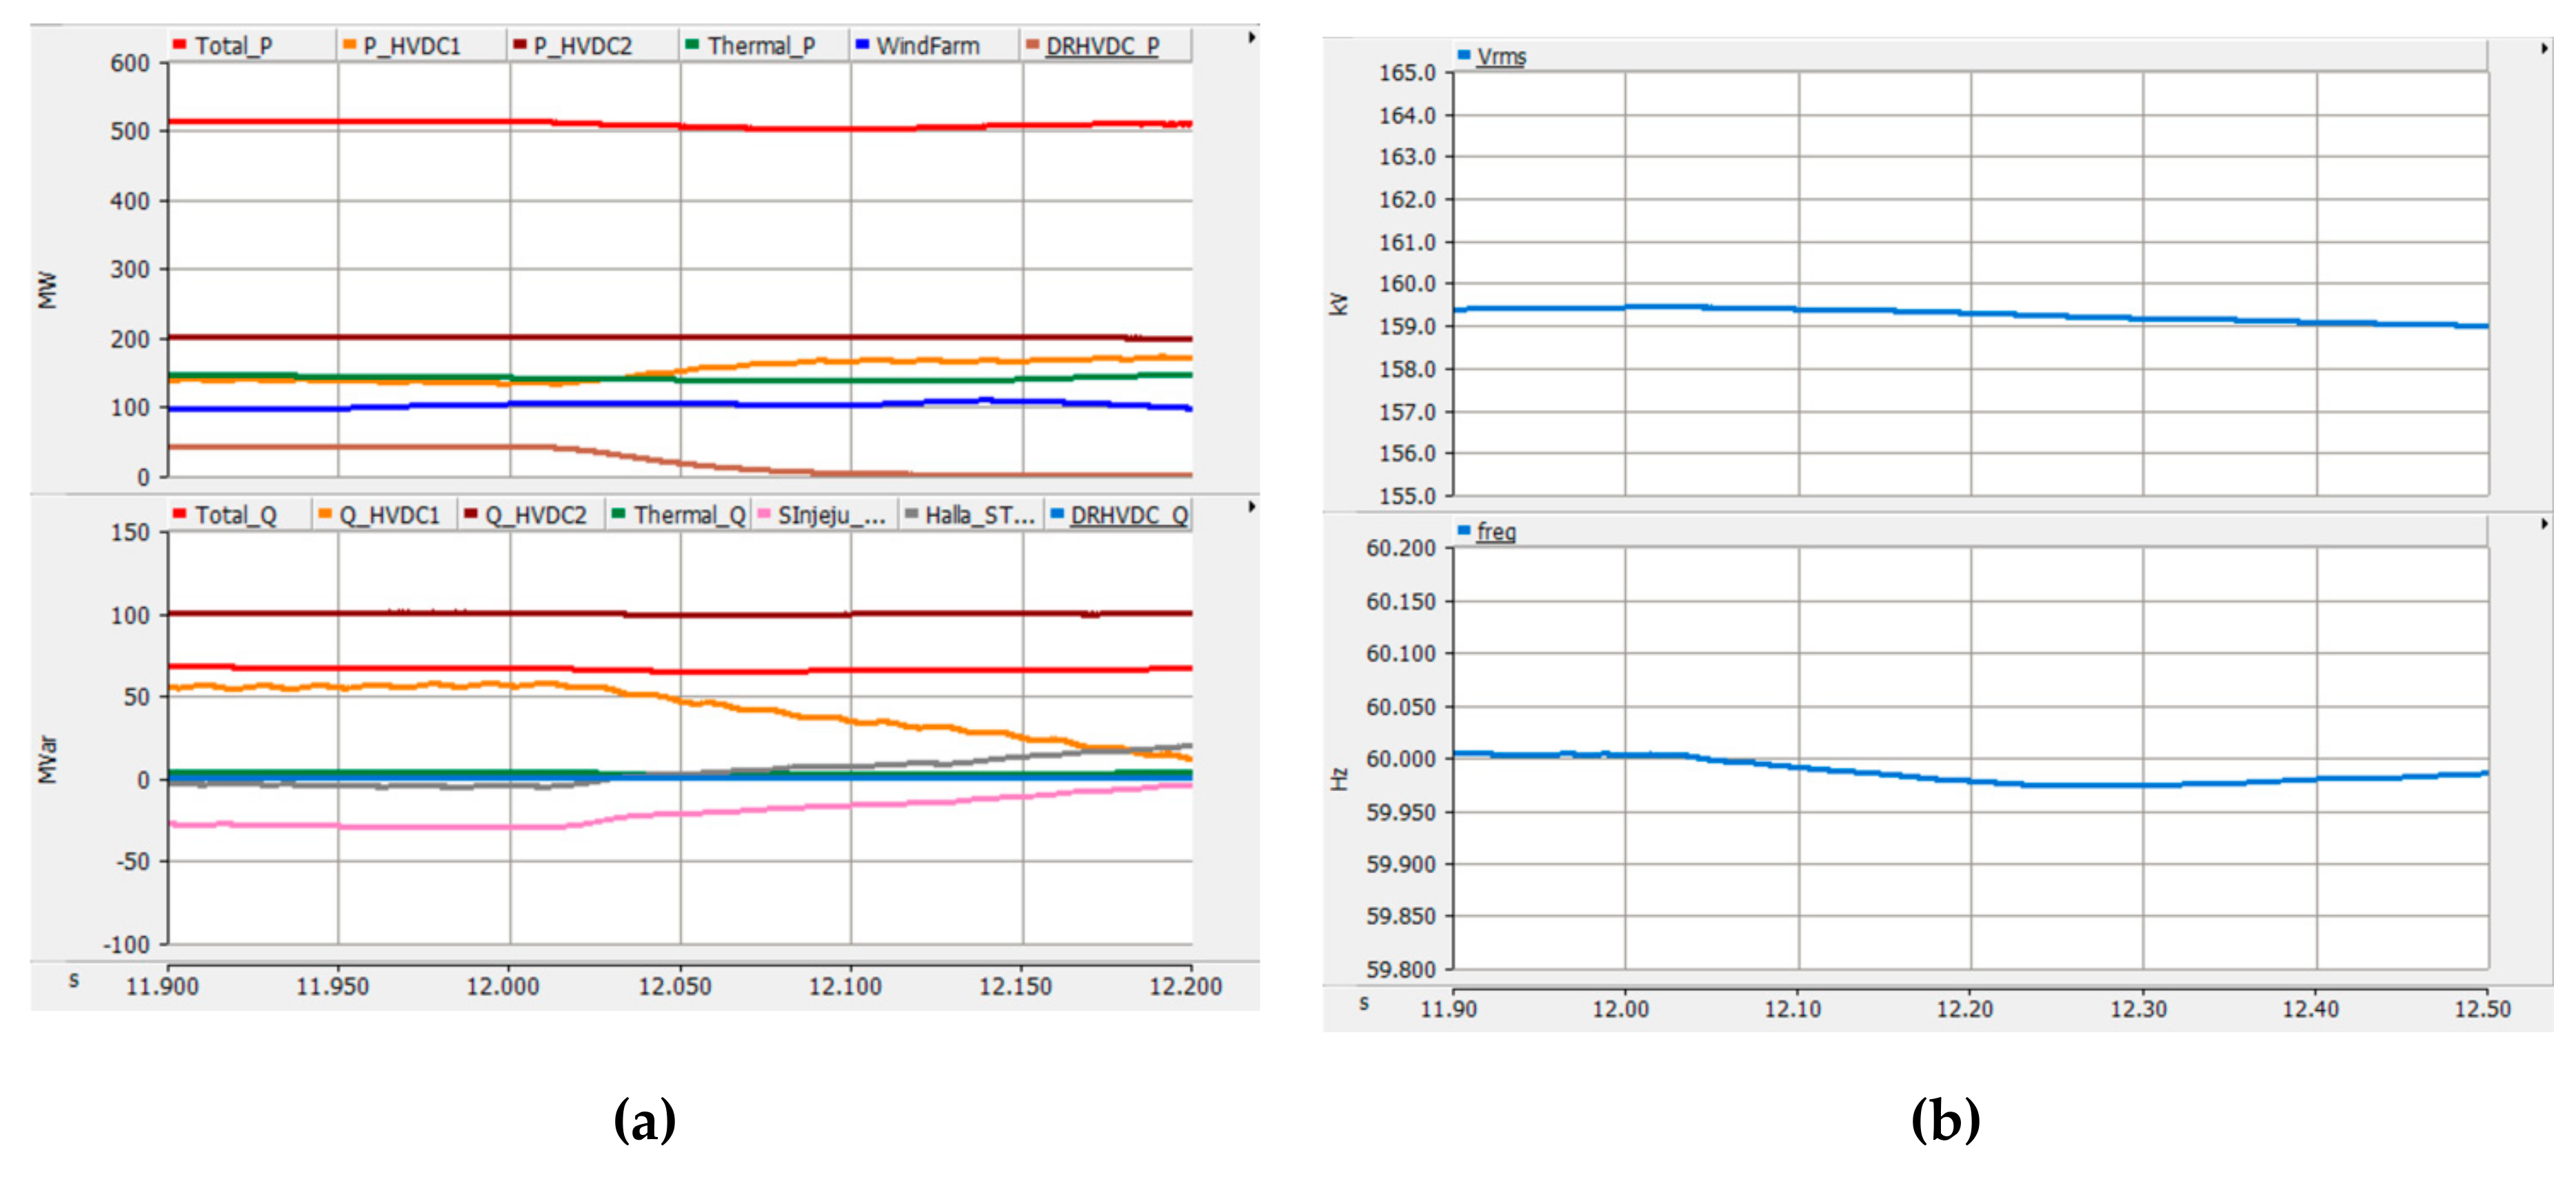This screenshot has height=1177, width=2576.
Task: Open the underlined DRHVDC_P trace label
Action: coord(1102,46)
